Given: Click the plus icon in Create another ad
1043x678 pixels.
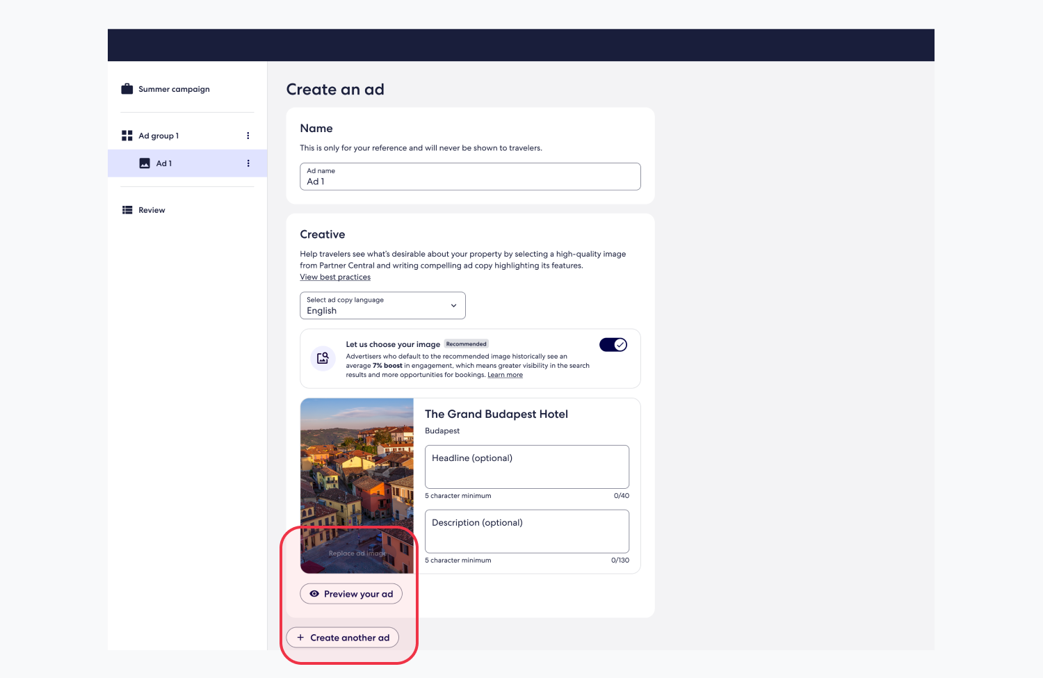Looking at the screenshot, I should coord(300,638).
